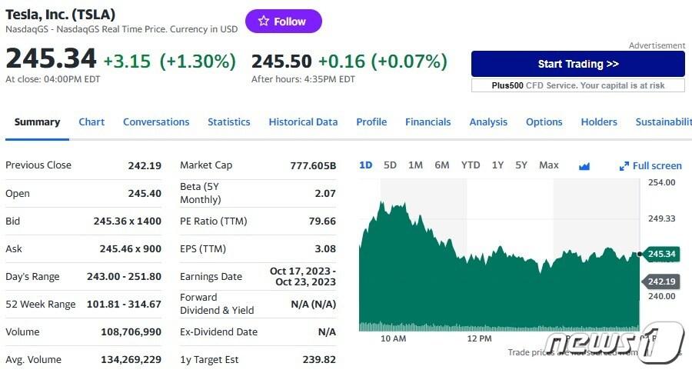Click the star Follow button
Viewport: 692px width, 373px height.
(x=283, y=22)
